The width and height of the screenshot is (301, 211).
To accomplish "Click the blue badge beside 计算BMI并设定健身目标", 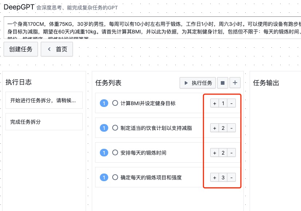I will (104, 103).
